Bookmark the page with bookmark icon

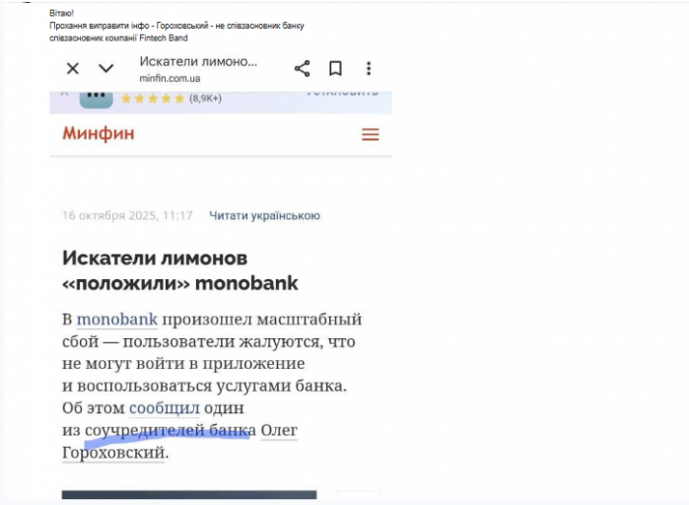pos(336,69)
